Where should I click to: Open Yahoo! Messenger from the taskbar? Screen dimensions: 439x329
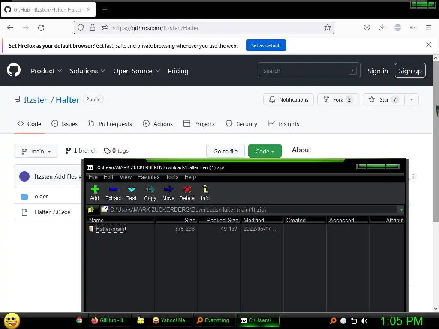[x=171, y=320]
